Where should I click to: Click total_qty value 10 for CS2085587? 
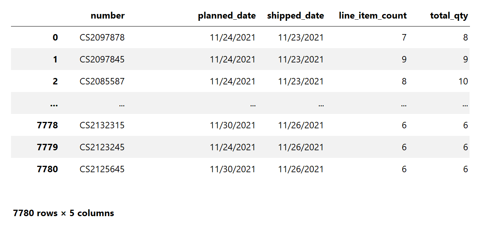(463, 81)
